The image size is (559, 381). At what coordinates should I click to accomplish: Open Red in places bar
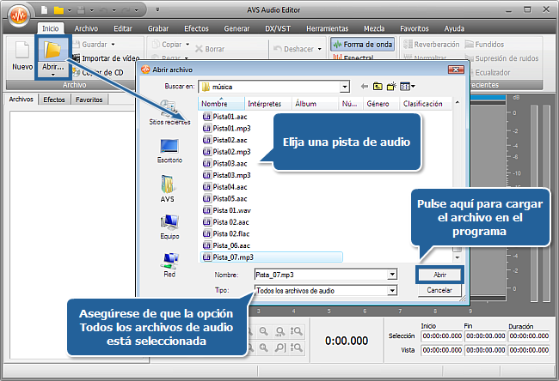(x=170, y=265)
